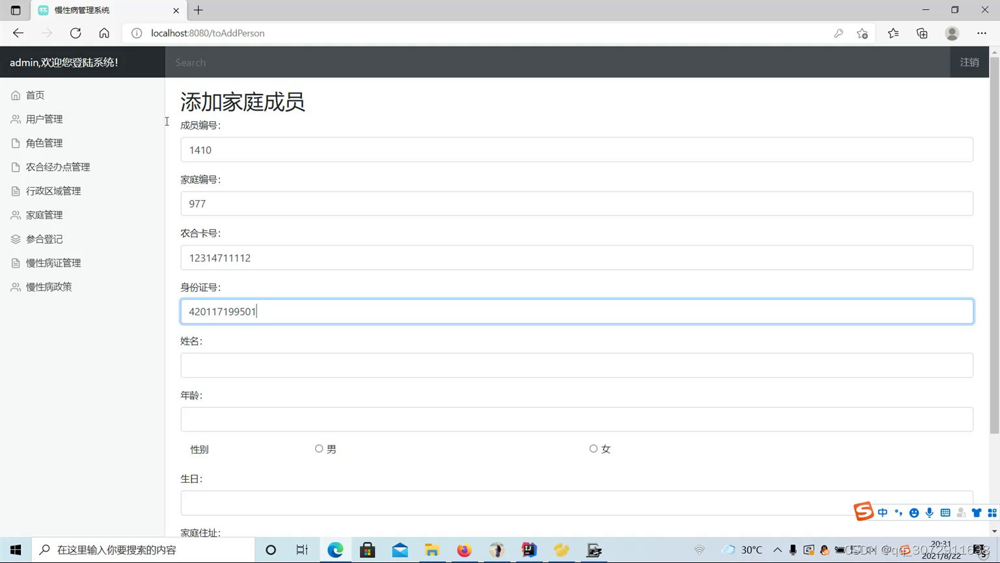Open File Explorer on the taskbar
The width and height of the screenshot is (1000, 563).
click(x=432, y=550)
